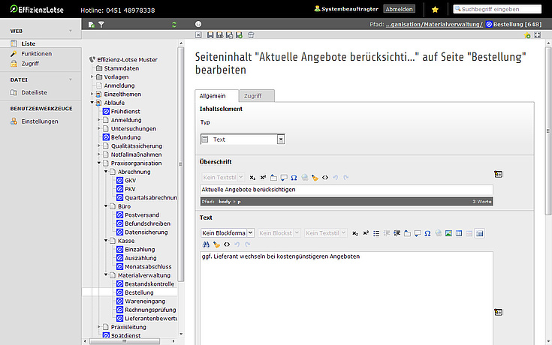Screen dimensions: 552x345
Task: Collapse the Praxisorganisation tree node
Action: (99, 163)
